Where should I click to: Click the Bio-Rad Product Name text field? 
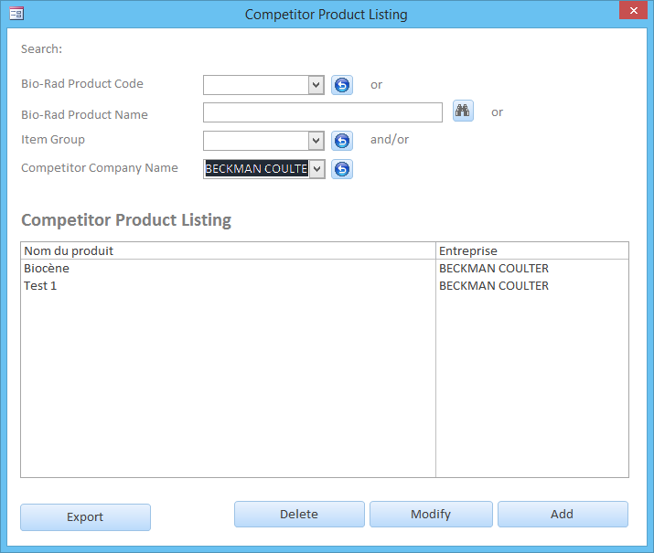(323, 112)
